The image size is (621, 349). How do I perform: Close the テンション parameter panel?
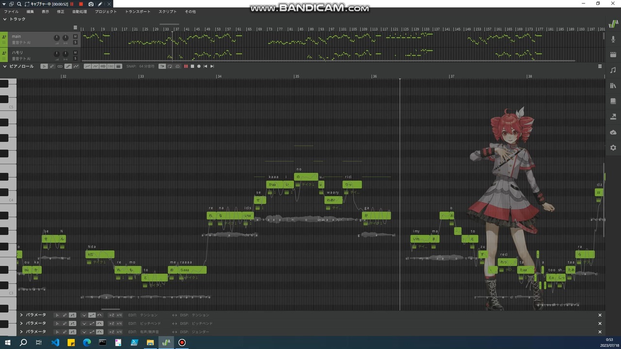tap(600, 315)
